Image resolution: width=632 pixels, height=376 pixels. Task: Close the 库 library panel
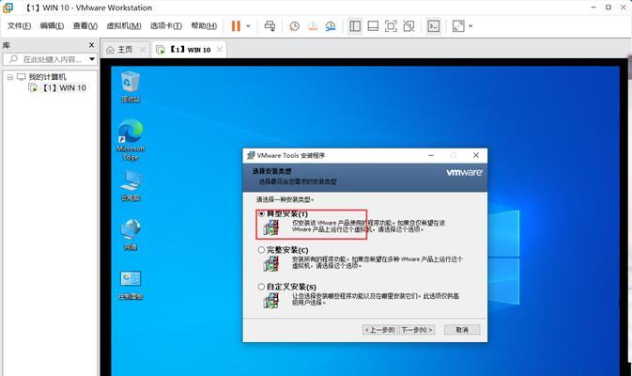(x=91, y=45)
